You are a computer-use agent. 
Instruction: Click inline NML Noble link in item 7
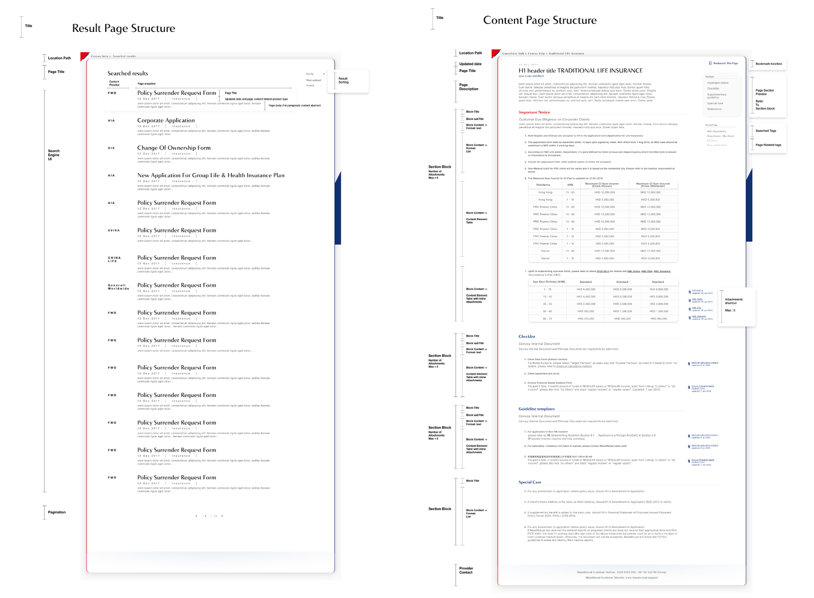633,271
